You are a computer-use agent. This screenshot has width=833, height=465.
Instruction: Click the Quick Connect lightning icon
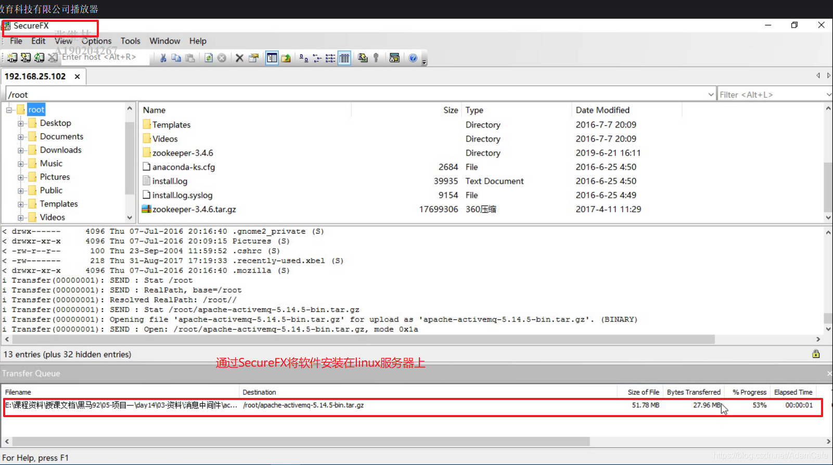pyautogui.click(x=25, y=58)
